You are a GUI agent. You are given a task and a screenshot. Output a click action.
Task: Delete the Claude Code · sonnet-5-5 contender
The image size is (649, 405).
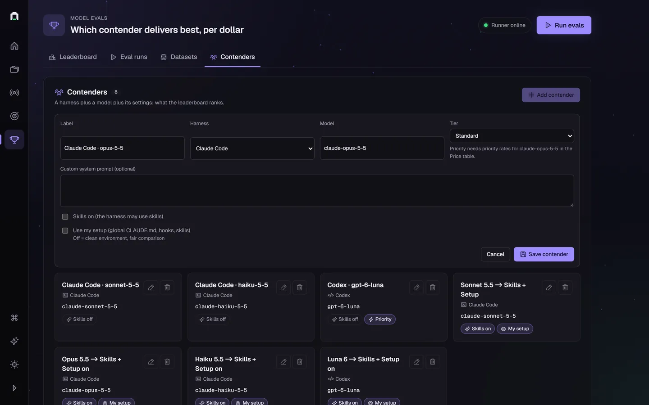167,288
